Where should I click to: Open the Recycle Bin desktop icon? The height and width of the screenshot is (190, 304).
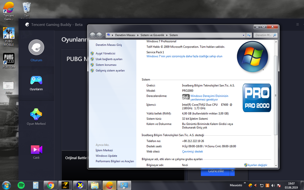pos(27,10)
